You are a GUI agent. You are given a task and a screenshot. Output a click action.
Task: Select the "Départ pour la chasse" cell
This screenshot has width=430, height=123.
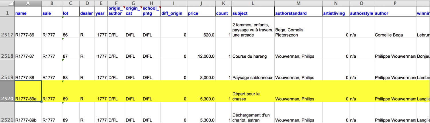click(x=253, y=96)
